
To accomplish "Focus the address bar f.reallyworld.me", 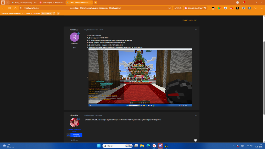I will click(x=31, y=8).
